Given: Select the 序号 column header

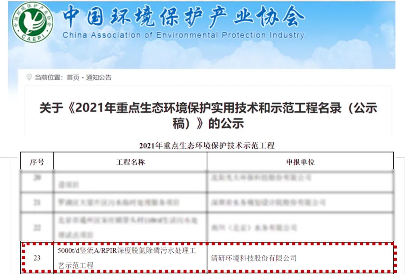Looking at the screenshot, I should [x=38, y=162].
